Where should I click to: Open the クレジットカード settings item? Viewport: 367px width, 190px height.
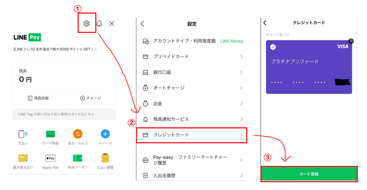[x=192, y=135]
